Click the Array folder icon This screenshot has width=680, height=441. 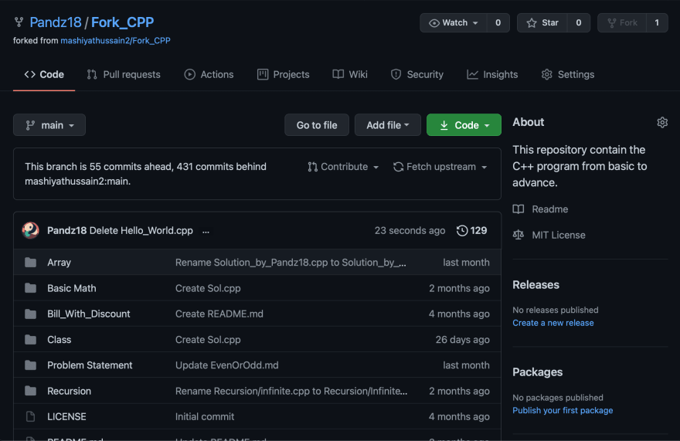click(30, 263)
